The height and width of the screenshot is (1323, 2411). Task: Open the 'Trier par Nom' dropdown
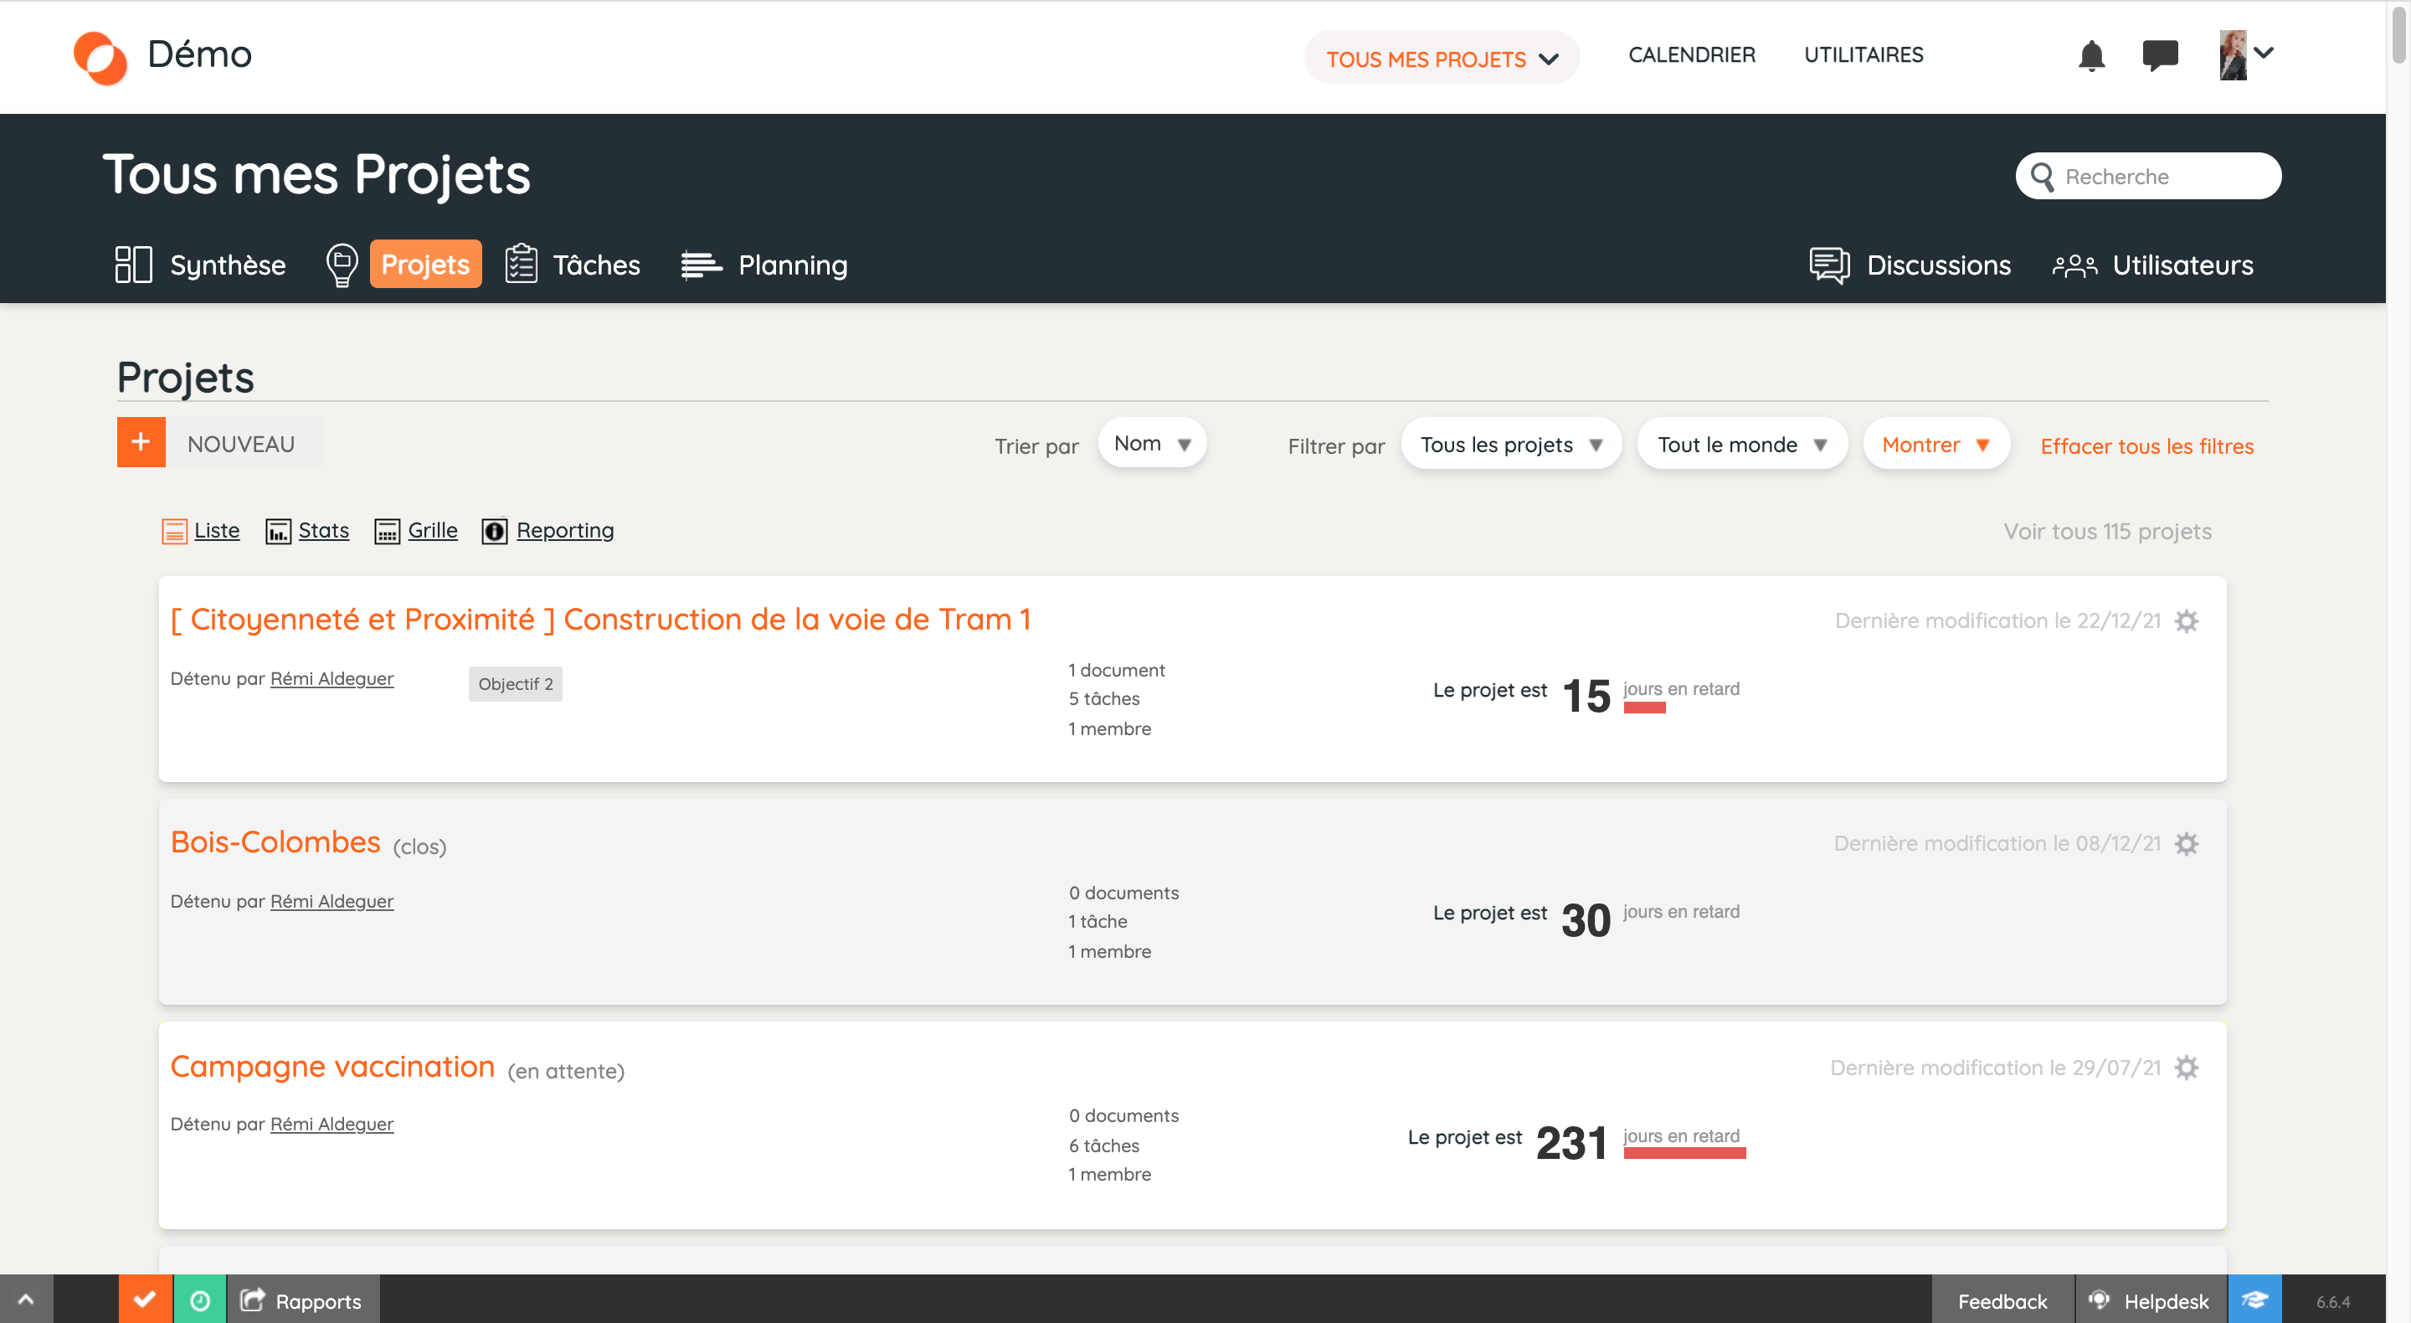point(1152,443)
